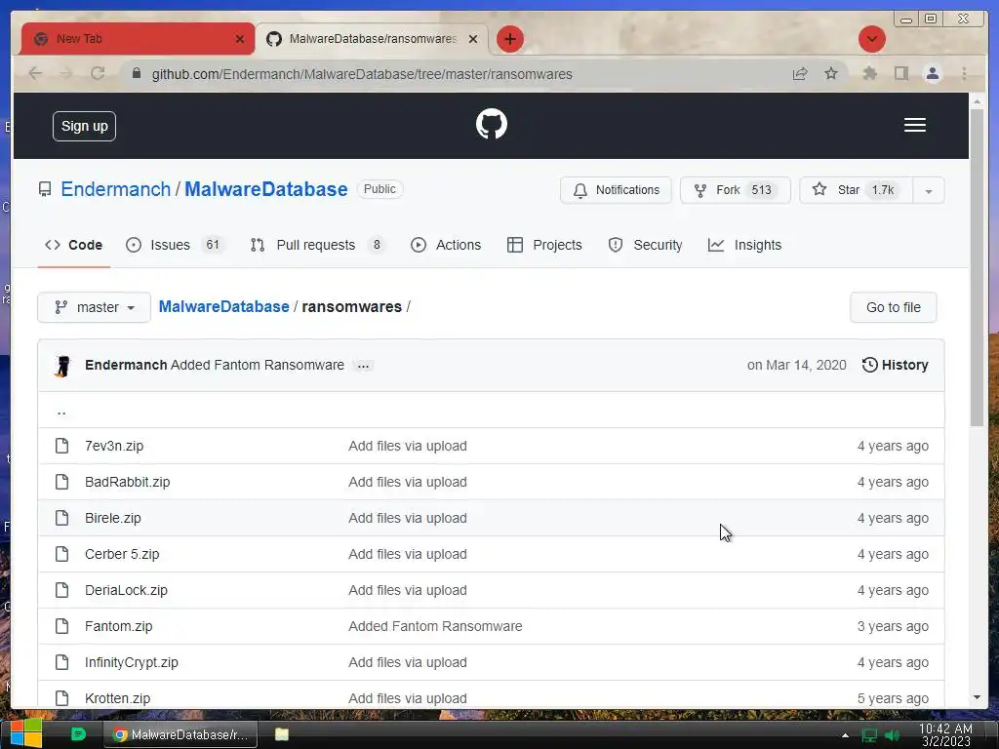Open the Chrome three-dot menu

click(964, 74)
